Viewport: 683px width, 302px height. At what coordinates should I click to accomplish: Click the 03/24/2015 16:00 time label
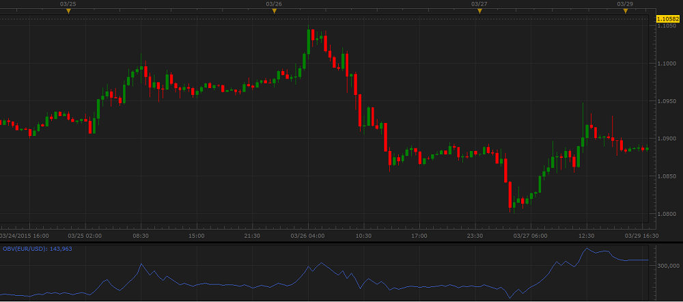(x=25, y=236)
